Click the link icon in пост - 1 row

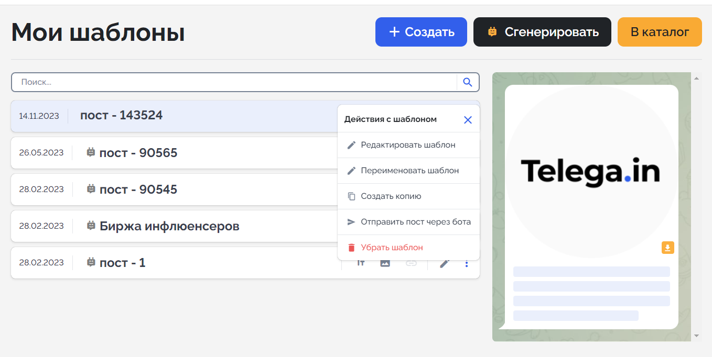coord(412,263)
